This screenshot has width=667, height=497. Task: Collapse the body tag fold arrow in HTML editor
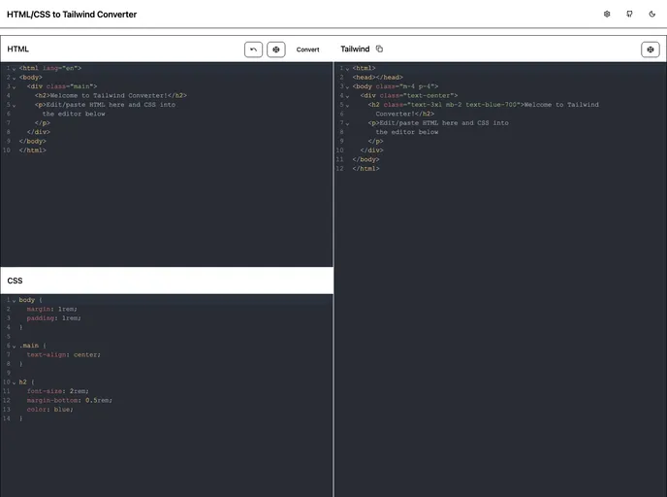click(x=14, y=78)
